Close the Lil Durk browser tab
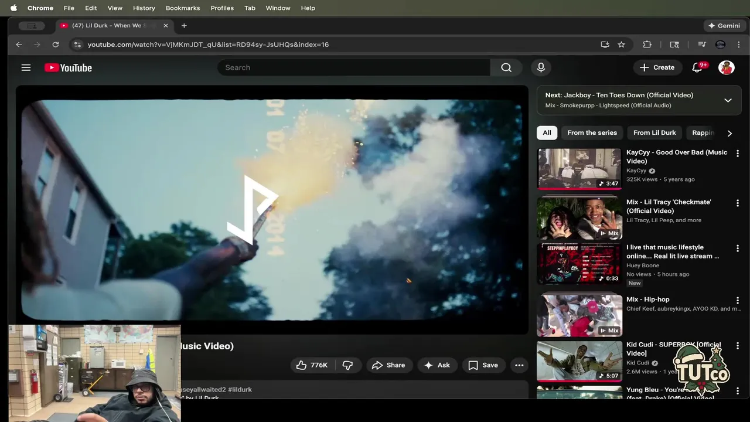This screenshot has width=750, height=422. [165, 26]
